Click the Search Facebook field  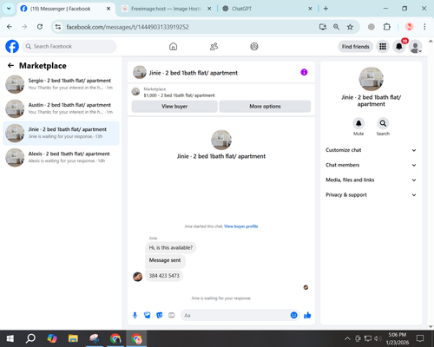[69, 47]
